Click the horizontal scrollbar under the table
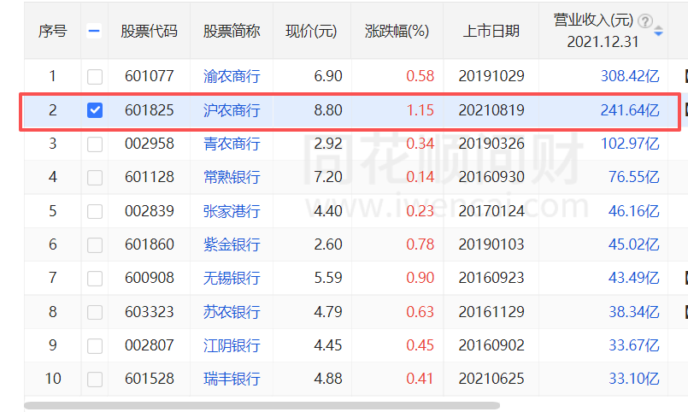 [x=262, y=405]
